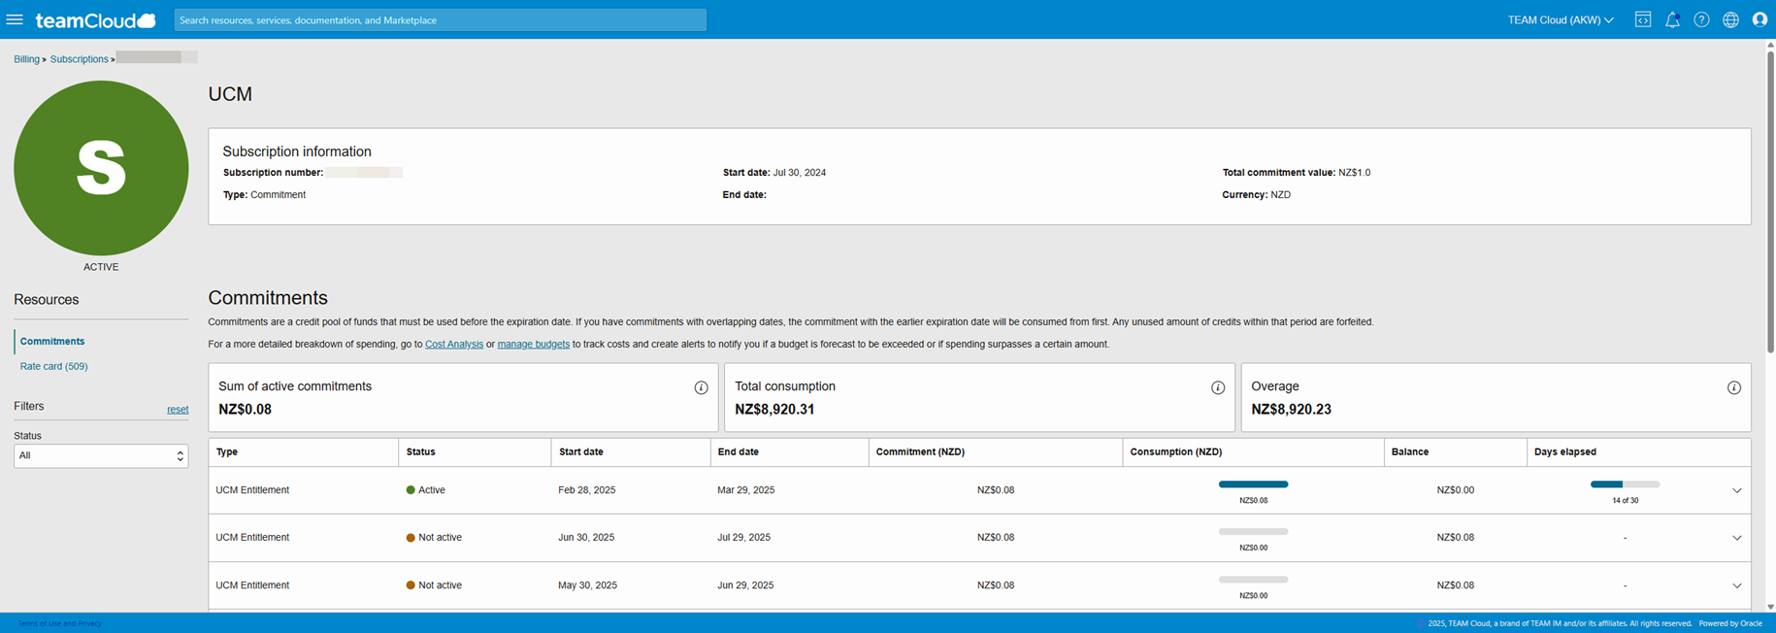Click the green S subscription avatar
The width and height of the screenshot is (1776, 633).
101,168
